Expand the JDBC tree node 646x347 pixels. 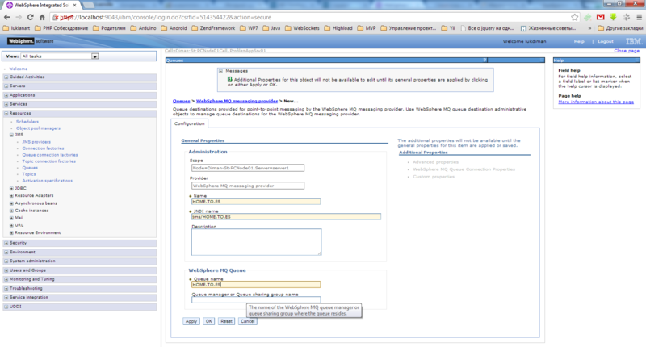point(11,189)
